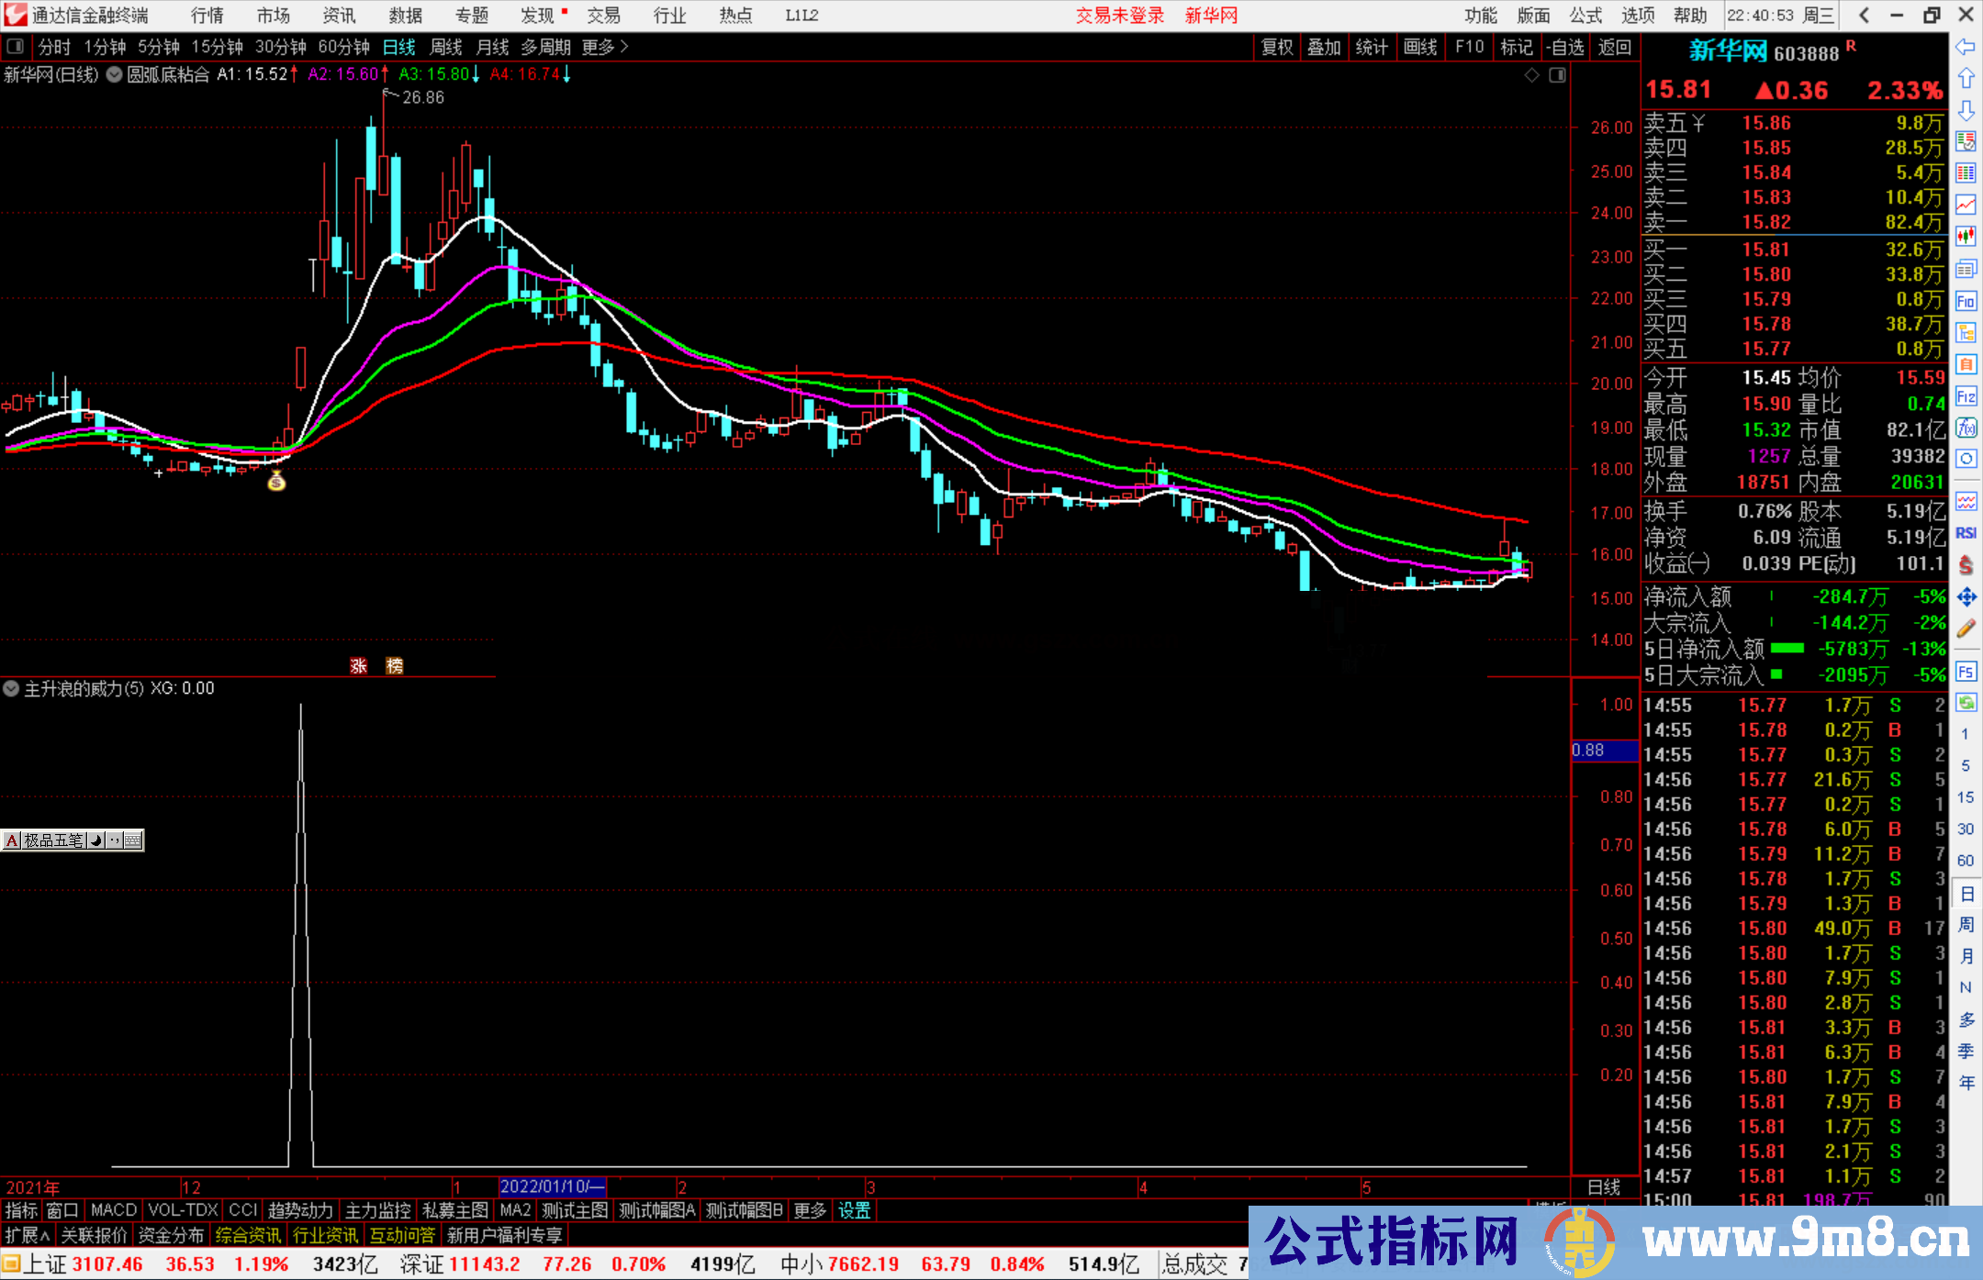The image size is (1983, 1280).
Task: Click the FS sidebar icon
Action: pyautogui.click(x=1966, y=672)
